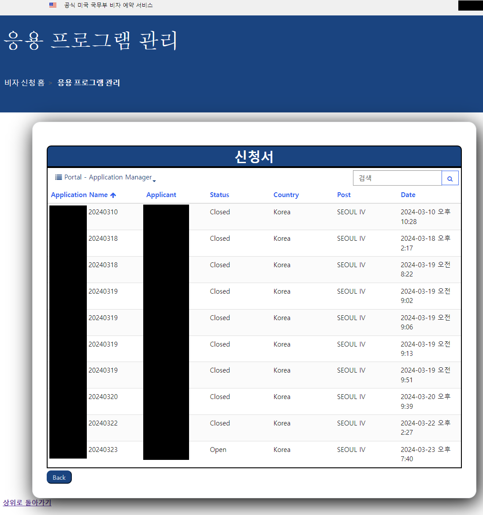The width and height of the screenshot is (483, 515).
Task: Click the ascending sort arrow on Application Name
Action: [x=113, y=194]
